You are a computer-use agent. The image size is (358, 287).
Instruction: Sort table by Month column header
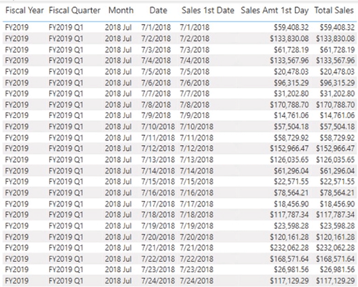pyautogui.click(x=121, y=10)
